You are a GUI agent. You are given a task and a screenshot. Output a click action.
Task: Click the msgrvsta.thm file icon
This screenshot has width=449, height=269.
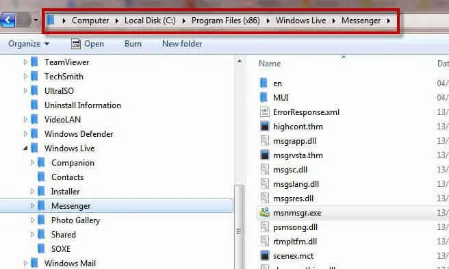265,155
